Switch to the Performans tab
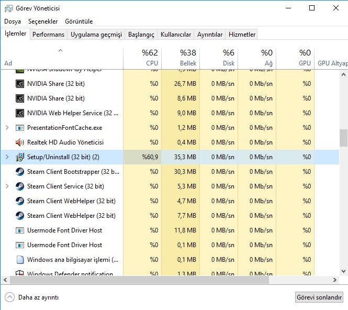This screenshot has width=348, height=310. tap(48, 35)
